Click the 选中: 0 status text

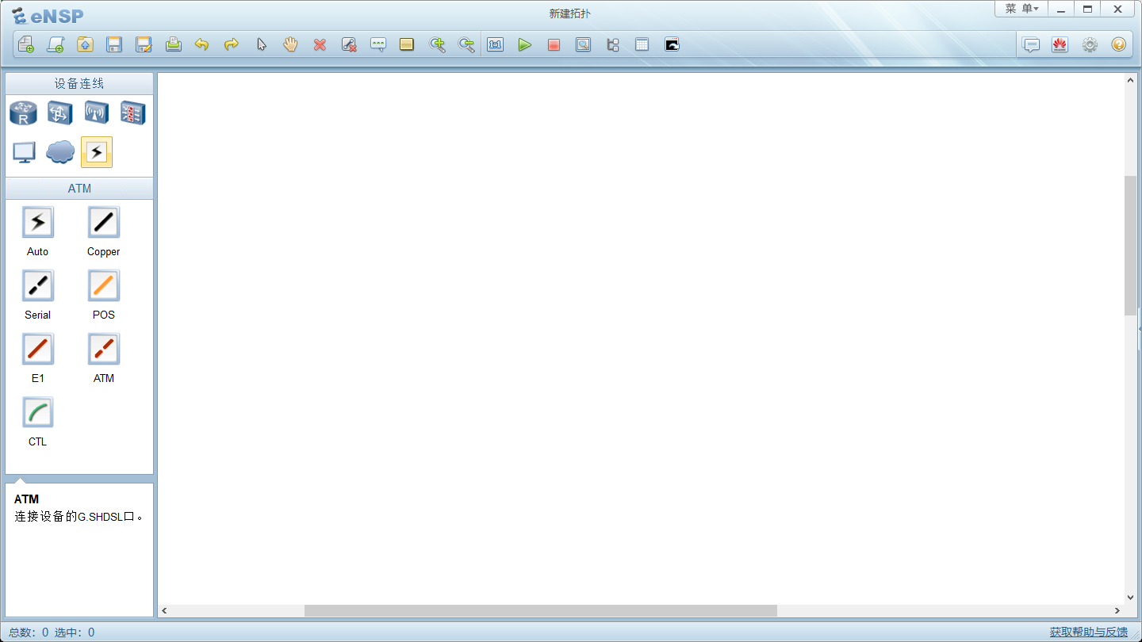pos(75,632)
